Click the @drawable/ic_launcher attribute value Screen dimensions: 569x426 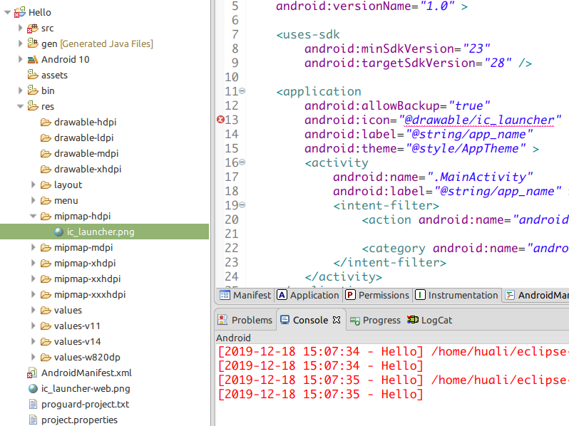[x=480, y=120]
